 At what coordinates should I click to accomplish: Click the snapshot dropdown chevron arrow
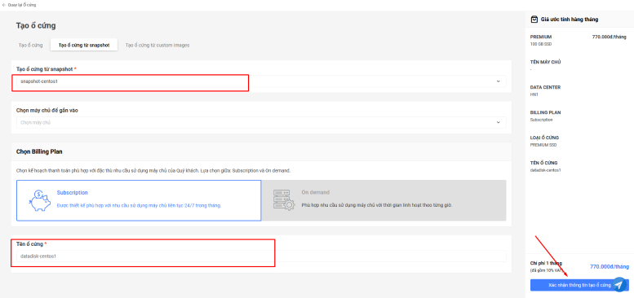coord(498,81)
